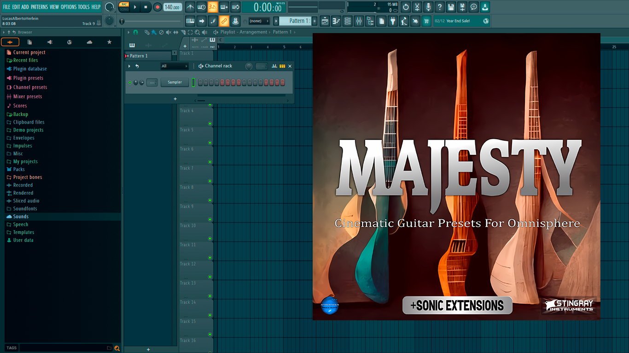629x353 pixels.
Task: Select the playlist paint brush tool
Action: point(154,32)
